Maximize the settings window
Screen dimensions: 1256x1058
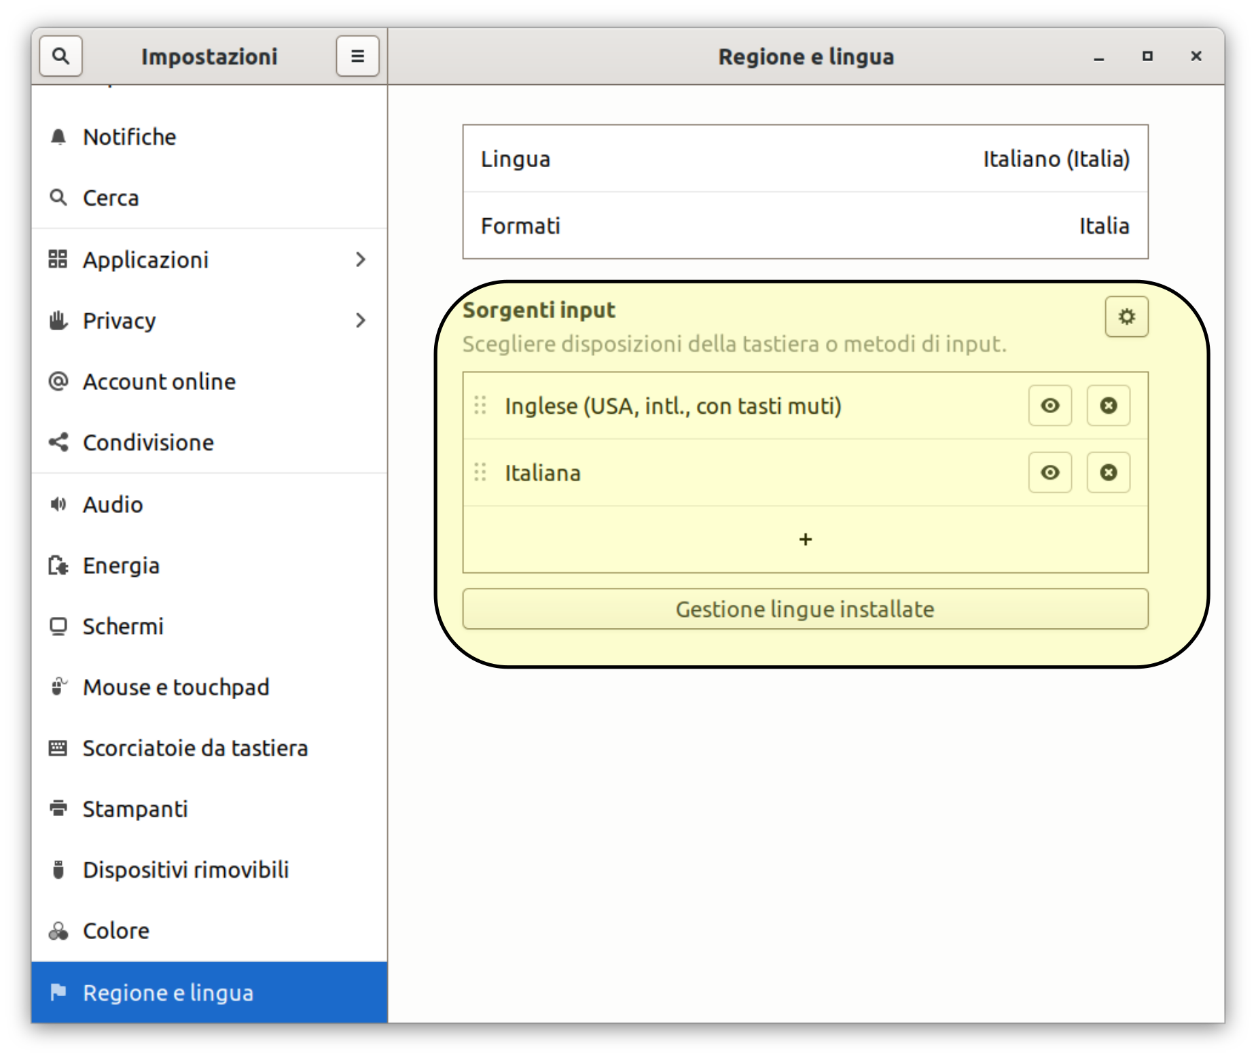[1147, 56]
